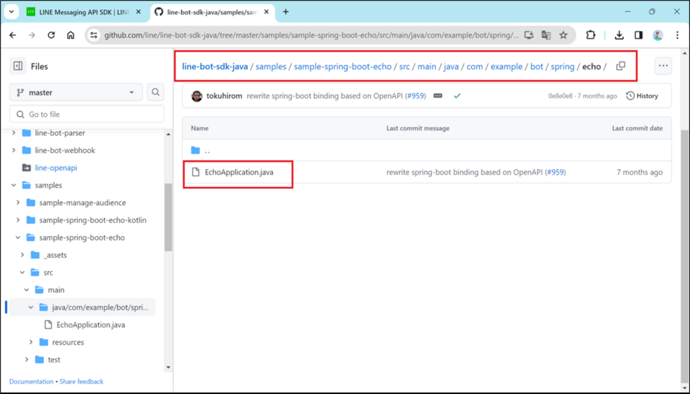Collapse the main folder in tree

pyautogui.click(x=26, y=290)
